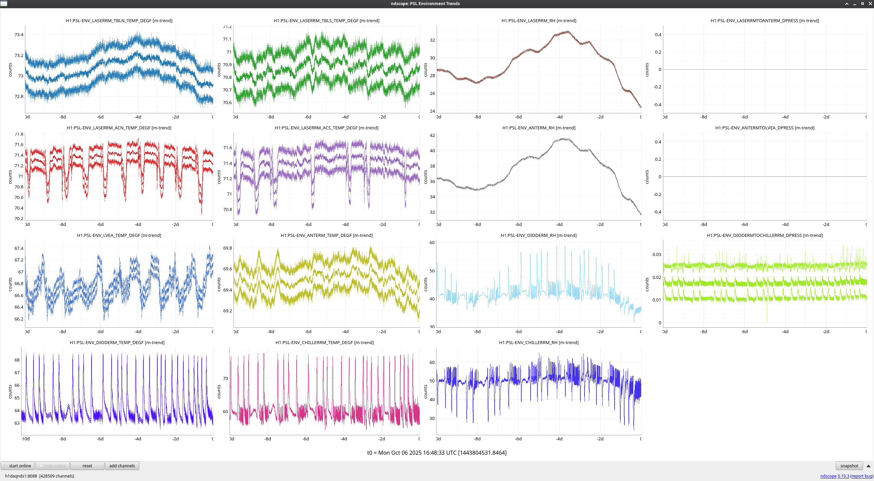Select the ANTERM_TEMP_DEGF plot title
The height and width of the screenshot is (481, 874).
(x=326, y=235)
